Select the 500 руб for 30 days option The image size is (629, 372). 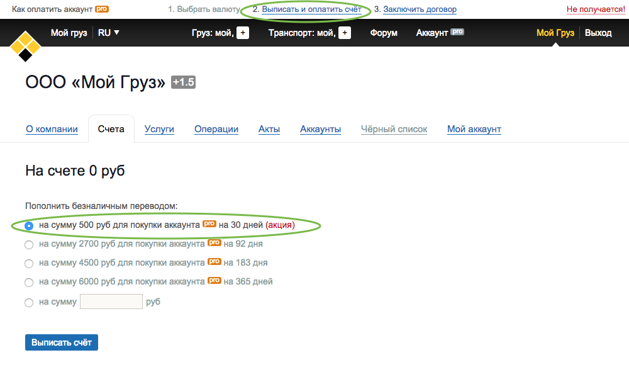point(29,225)
